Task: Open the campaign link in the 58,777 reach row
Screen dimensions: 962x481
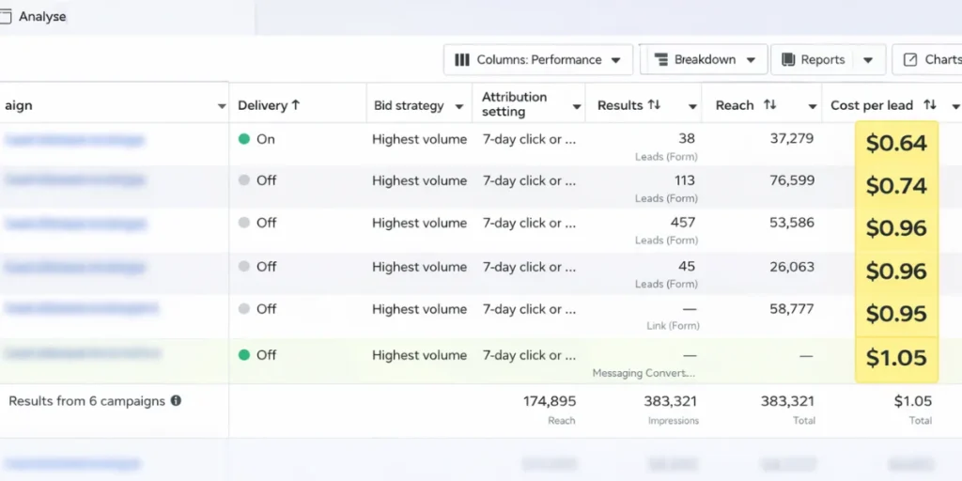Action: point(81,308)
